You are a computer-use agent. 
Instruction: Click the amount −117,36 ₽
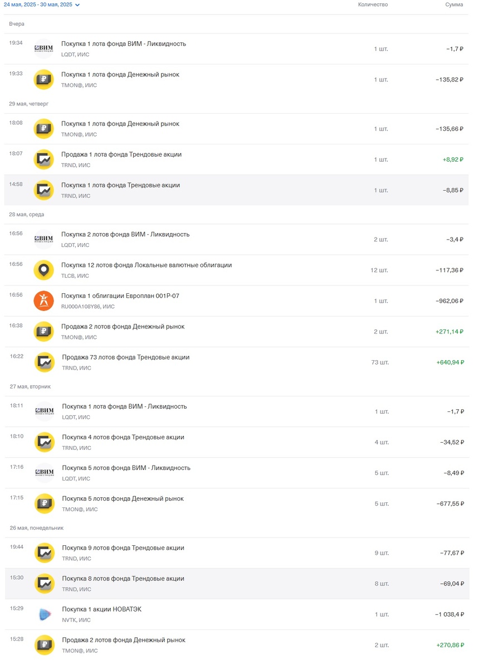450,270
